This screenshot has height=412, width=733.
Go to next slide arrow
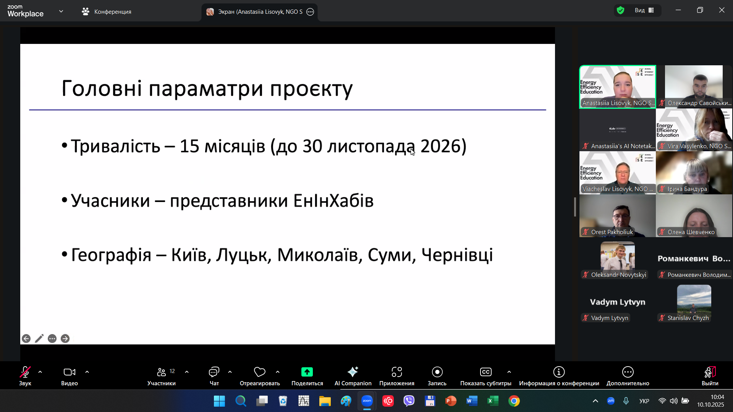(x=65, y=339)
